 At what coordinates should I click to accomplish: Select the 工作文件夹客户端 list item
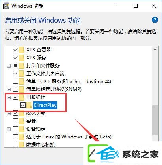pos(45,74)
